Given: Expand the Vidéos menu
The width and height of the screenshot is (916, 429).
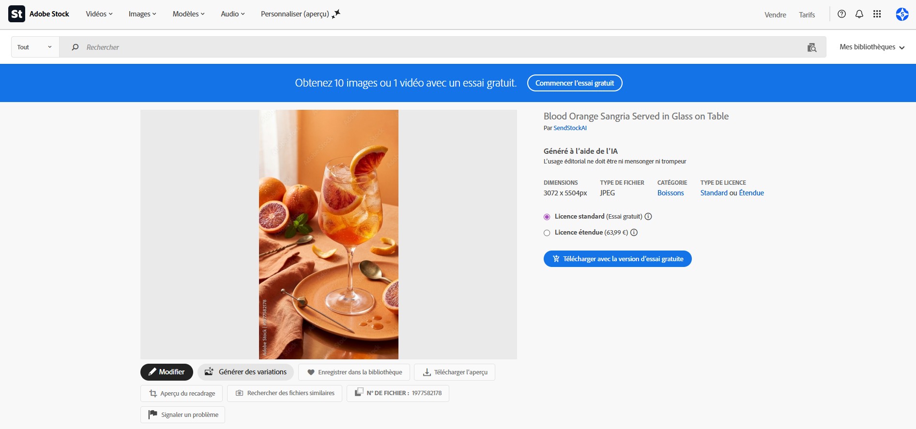Looking at the screenshot, I should [x=99, y=14].
